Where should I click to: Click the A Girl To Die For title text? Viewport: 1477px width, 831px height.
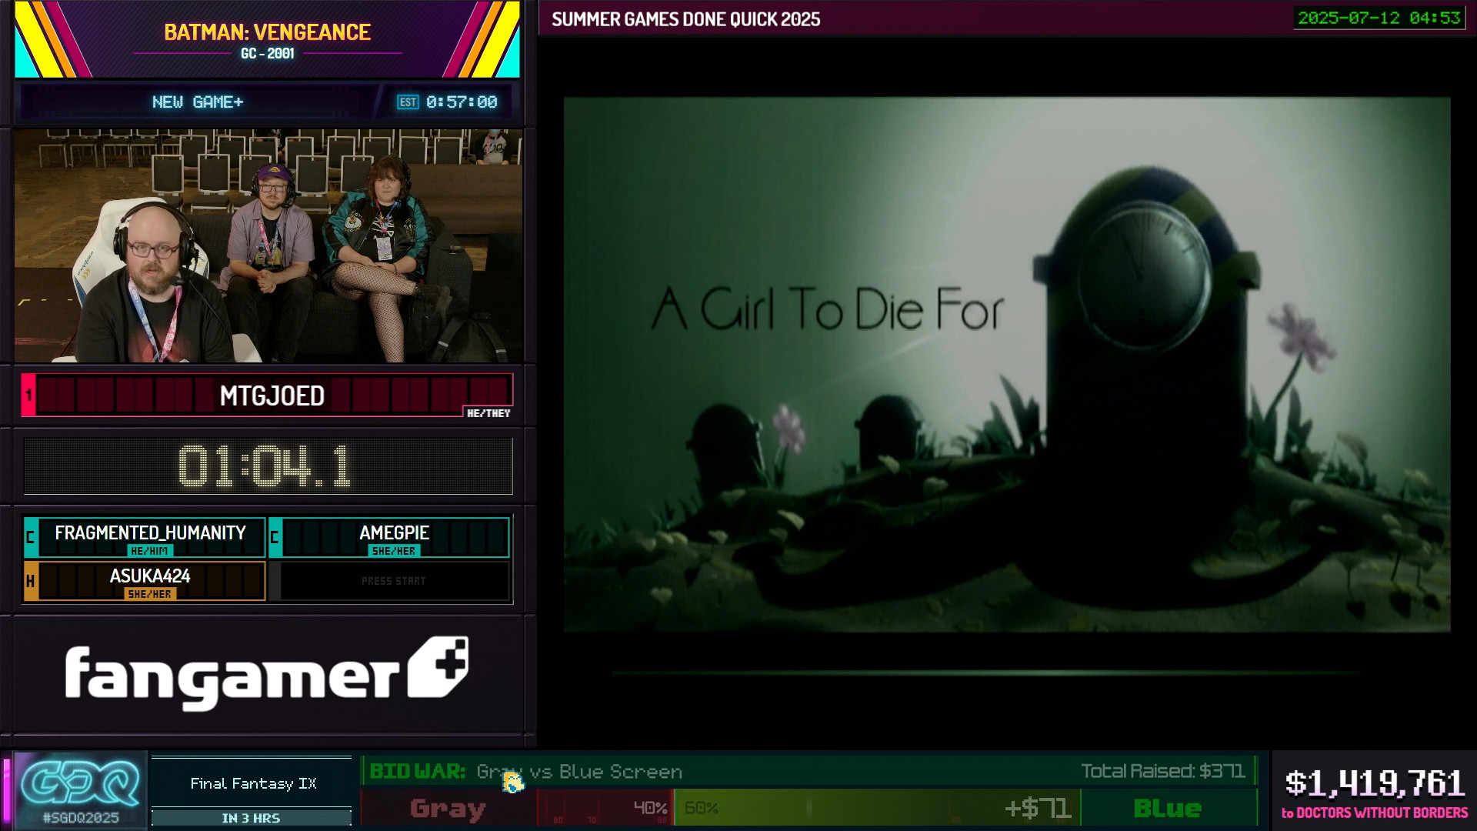[x=828, y=309]
